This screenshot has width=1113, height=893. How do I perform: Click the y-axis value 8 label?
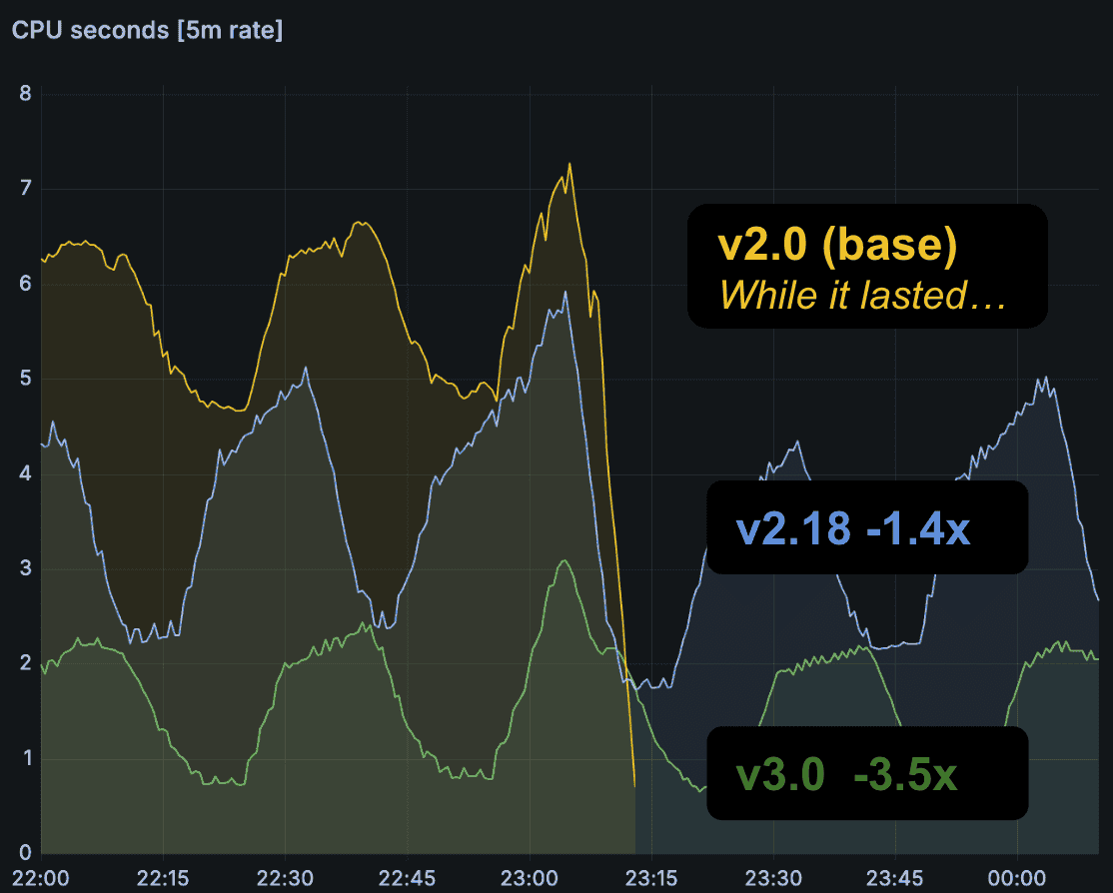pos(25,95)
